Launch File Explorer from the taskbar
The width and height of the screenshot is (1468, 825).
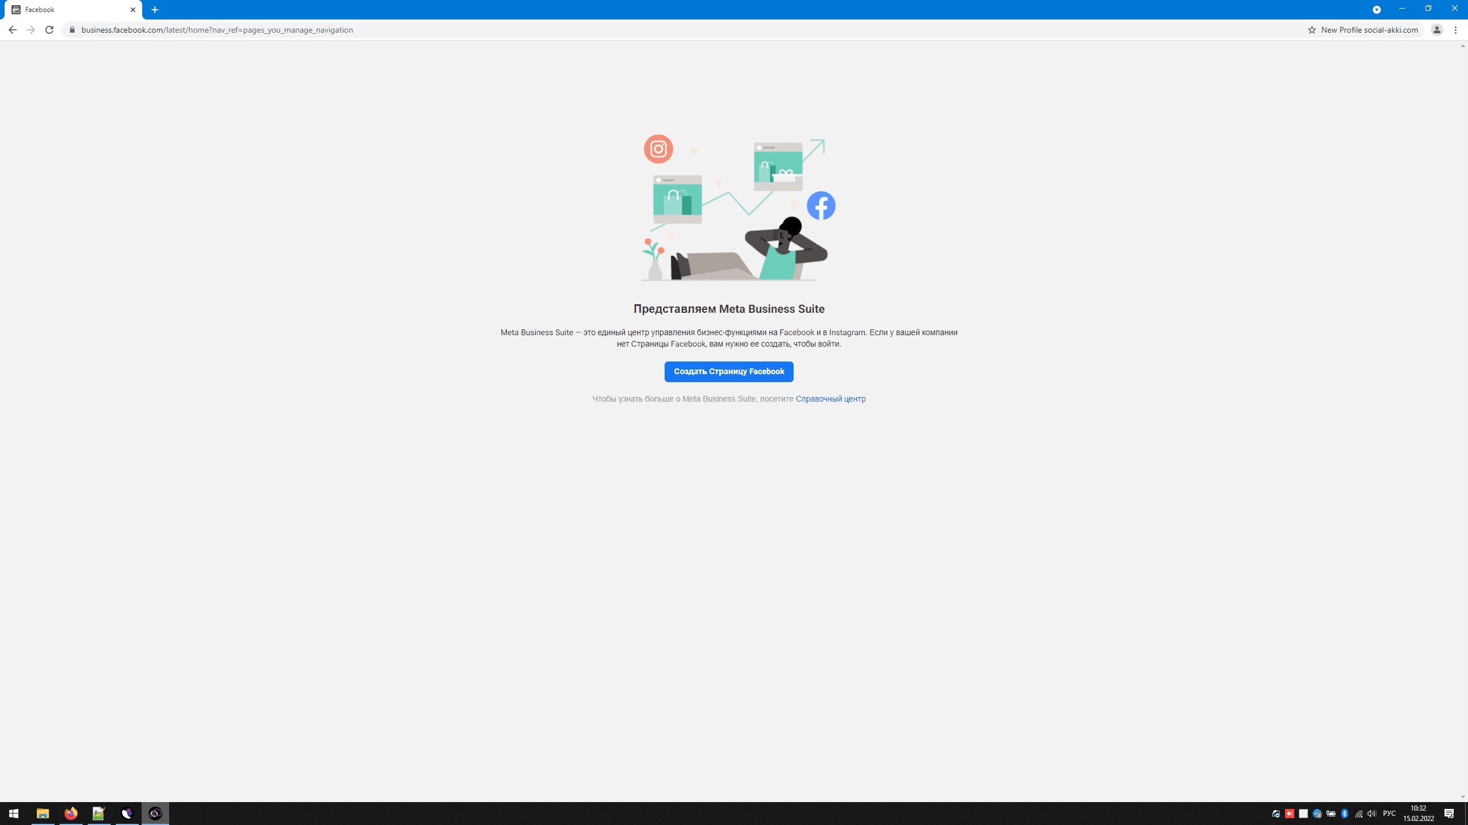[x=42, y=814]
